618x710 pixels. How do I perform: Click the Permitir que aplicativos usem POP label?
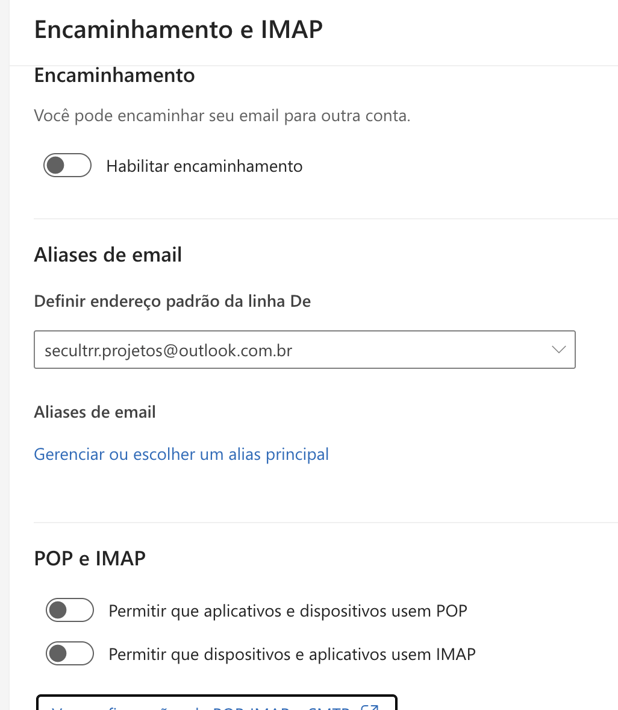288,611
